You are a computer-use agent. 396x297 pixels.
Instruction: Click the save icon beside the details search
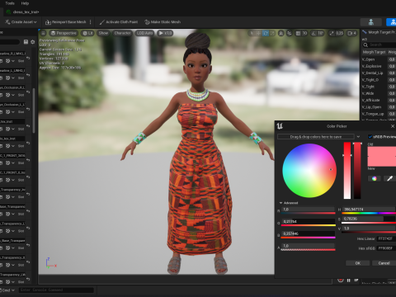click(x=26, y=42)
